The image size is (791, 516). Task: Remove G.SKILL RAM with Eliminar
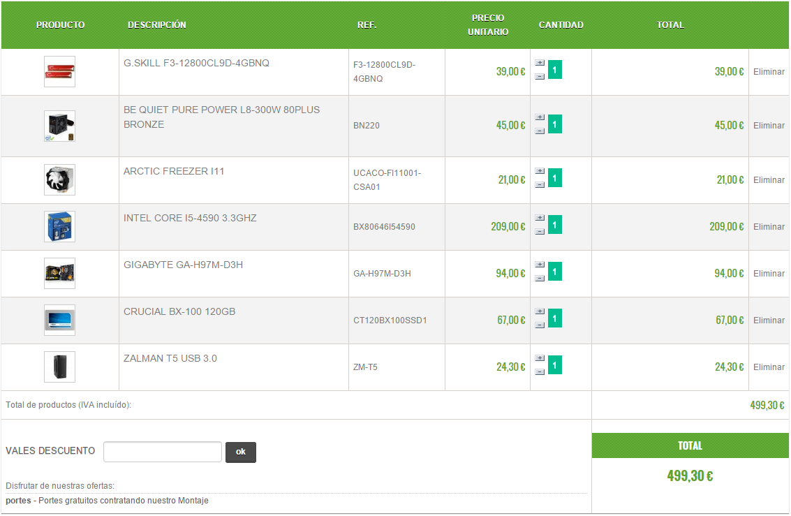769,72
